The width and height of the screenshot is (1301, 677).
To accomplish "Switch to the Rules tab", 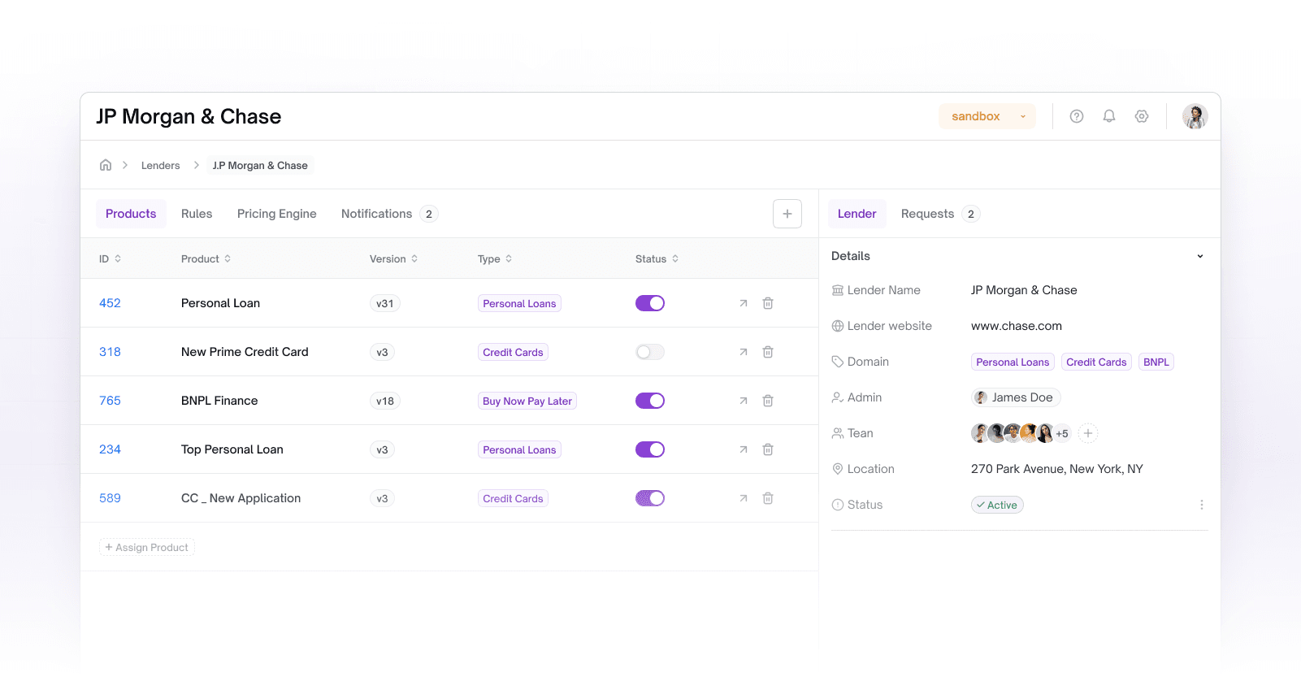I will point(197,214).
